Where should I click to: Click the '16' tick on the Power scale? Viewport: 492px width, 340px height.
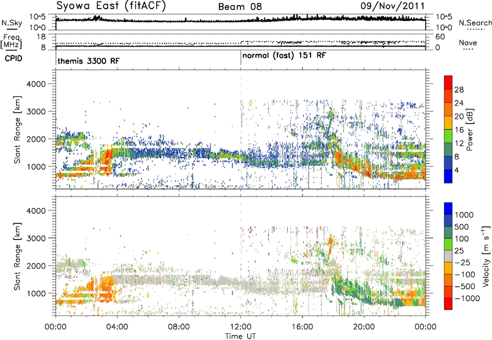(459, 130)
